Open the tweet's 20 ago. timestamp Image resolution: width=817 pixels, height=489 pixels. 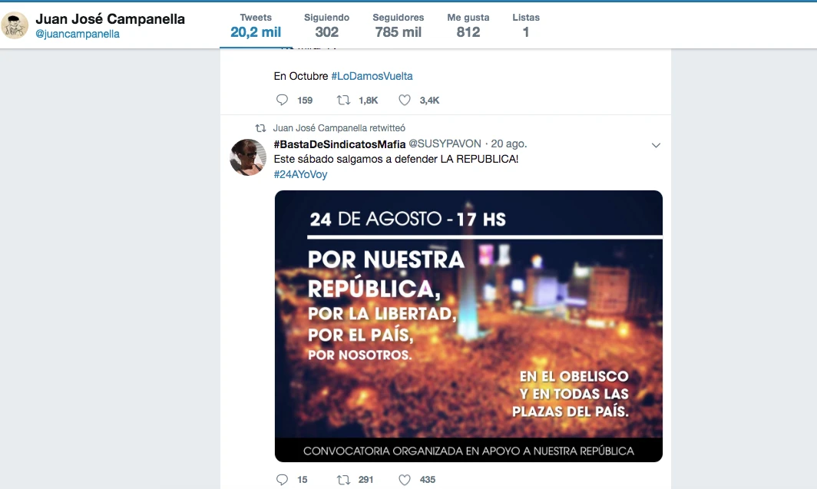tap(509, 144)
